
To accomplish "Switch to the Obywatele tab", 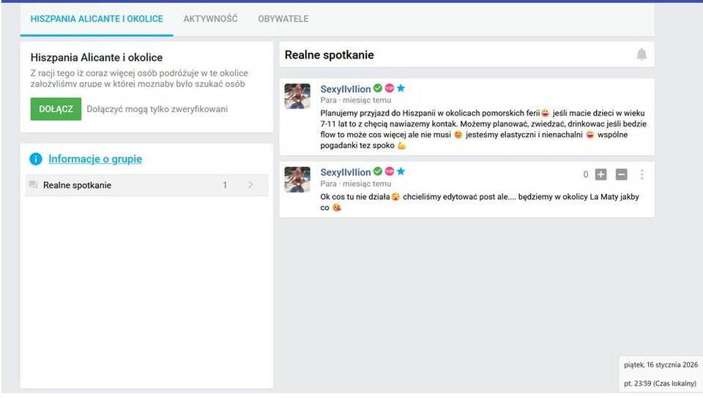I will click(283, 19).
